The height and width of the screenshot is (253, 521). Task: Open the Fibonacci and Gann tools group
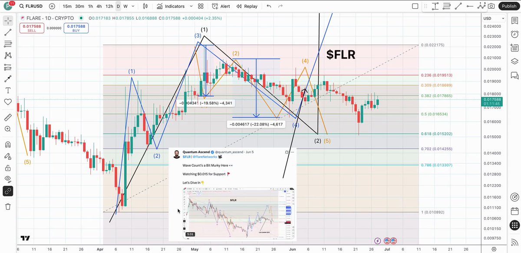[x=8, y=44]
